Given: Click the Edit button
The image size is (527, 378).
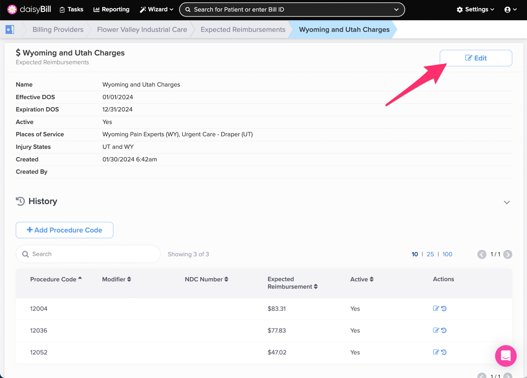Looking at the screenshot, I should [476, 58].
